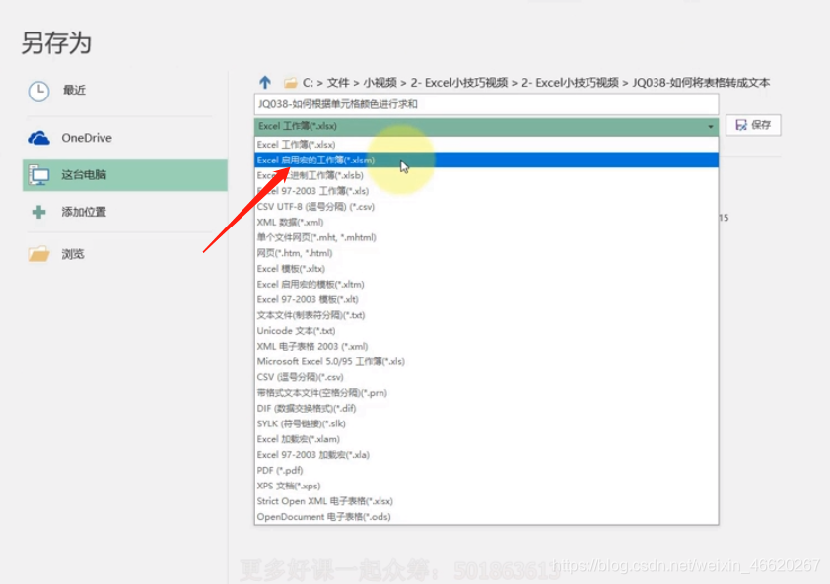Choose Excel 97-2003 模板(*.xlt) option
Viewport: 830px width, 584px height.
(x=486, y=299)
